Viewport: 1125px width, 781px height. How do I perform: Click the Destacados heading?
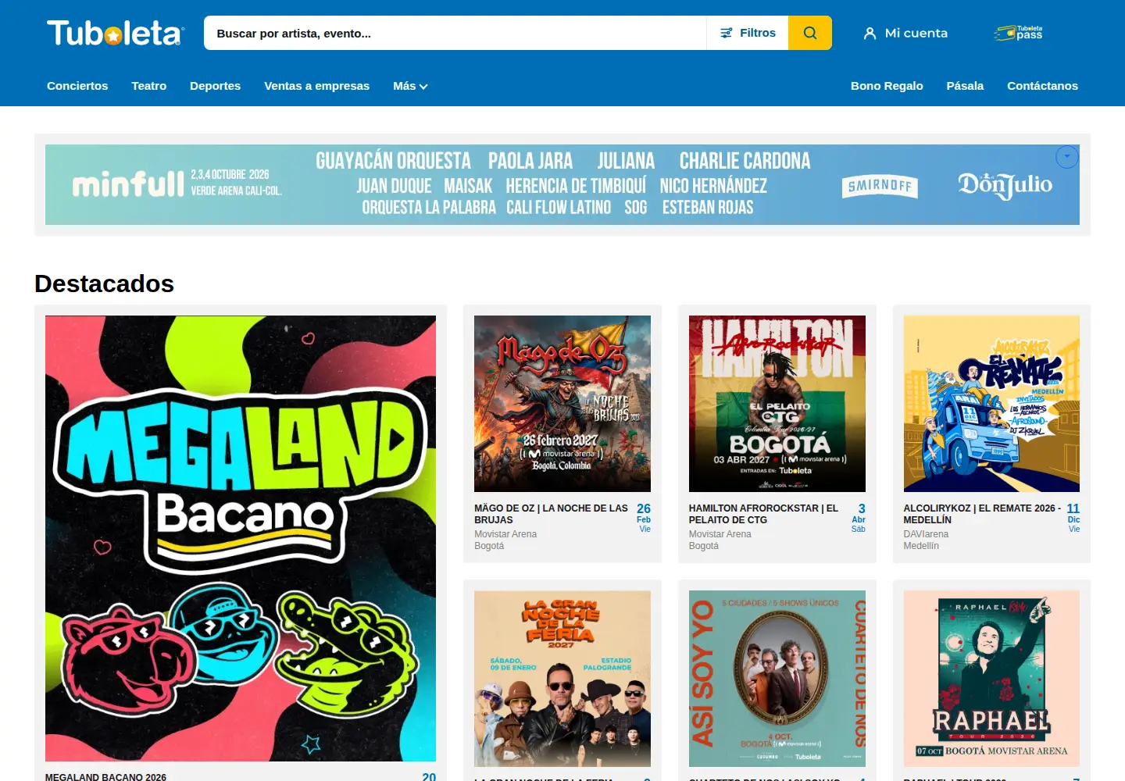click(x=104, y=284)
